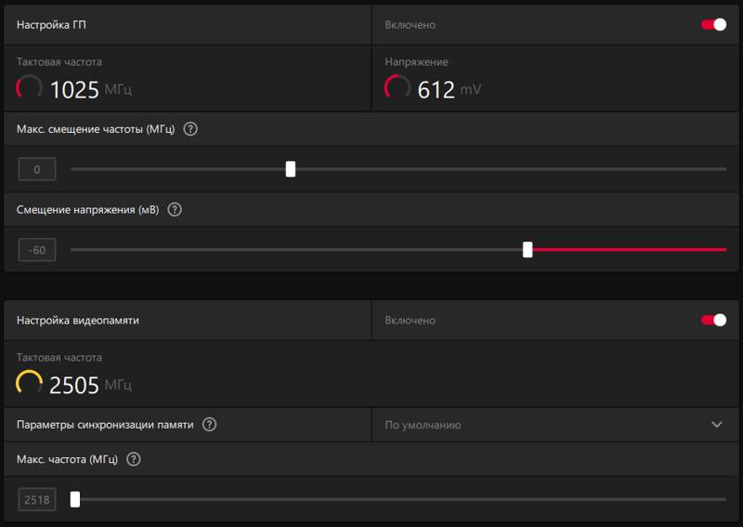This screenshot has width=743, height=527.
Task: Click the Настройка видеопамяти section header
Action: [78, 320]
